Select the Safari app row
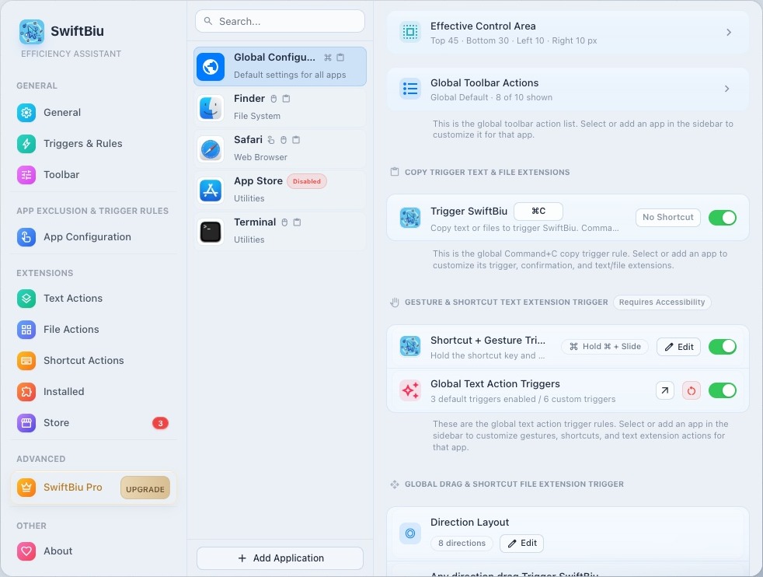 (280, 149)
